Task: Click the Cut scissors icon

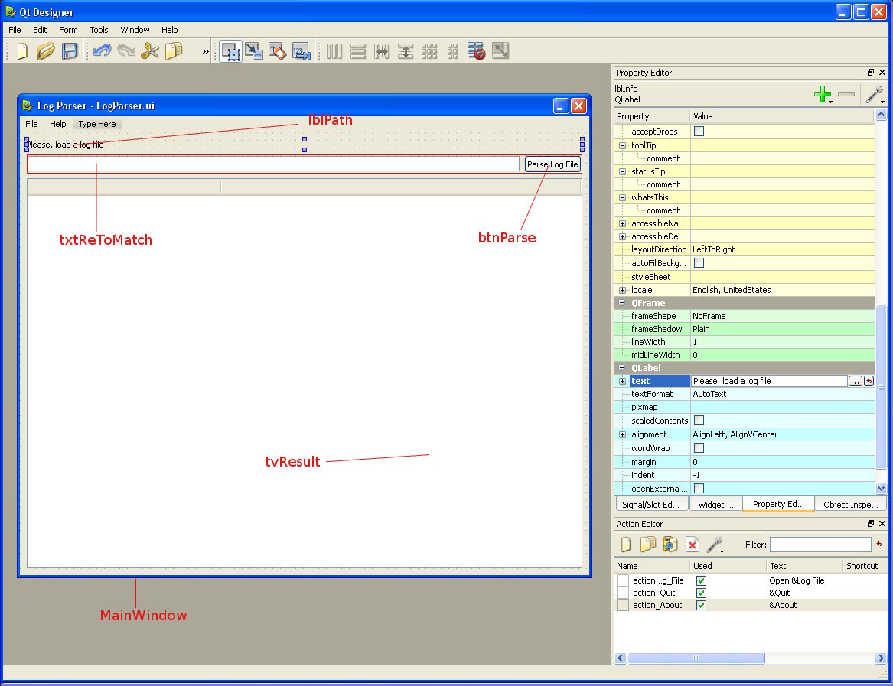Action: point(150,51)
